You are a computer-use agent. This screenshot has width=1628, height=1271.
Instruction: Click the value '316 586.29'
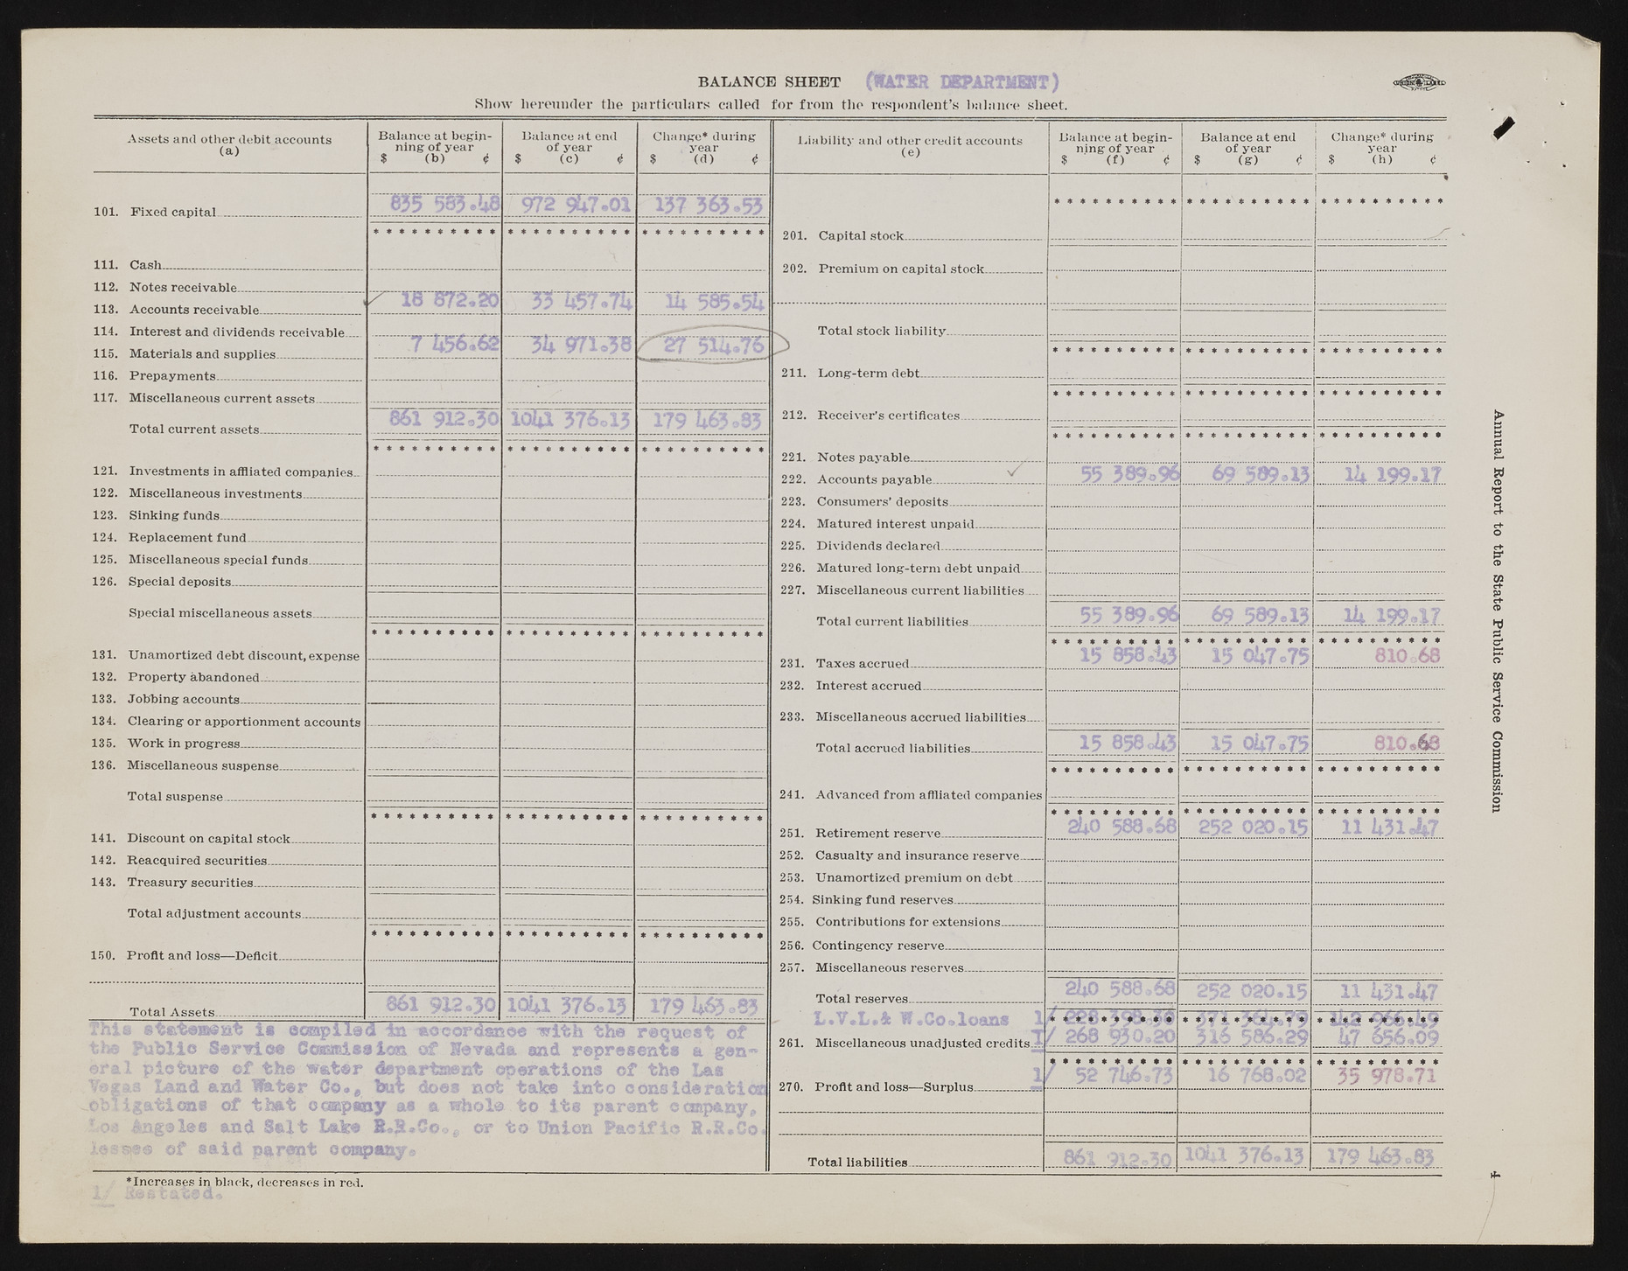[x=1253, y=1037]
